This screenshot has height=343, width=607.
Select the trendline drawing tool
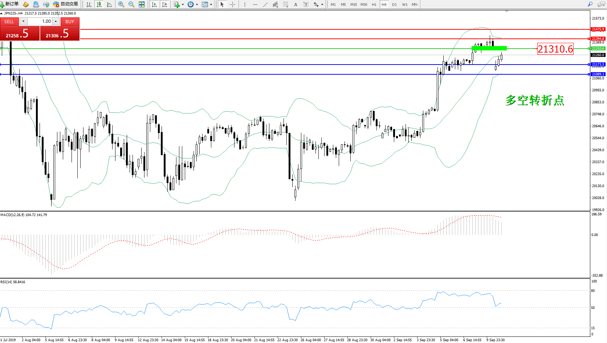click(265, 4)
